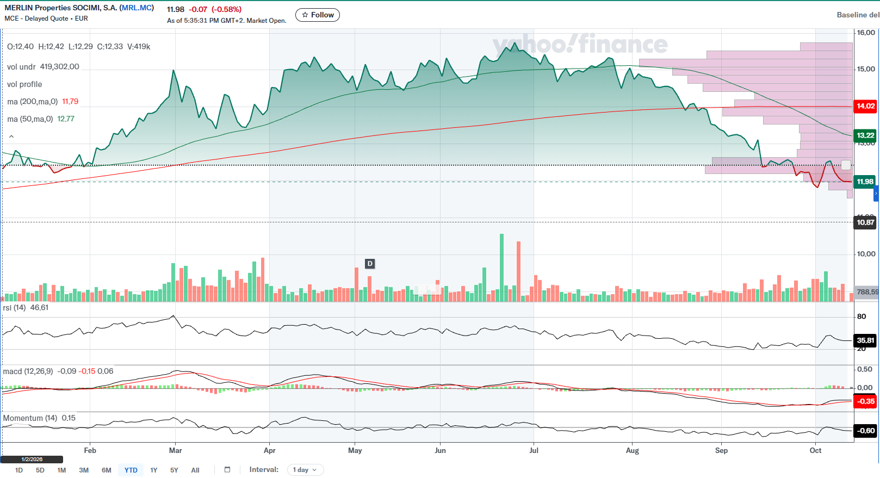Click the vol undr study label

point(21,67)
